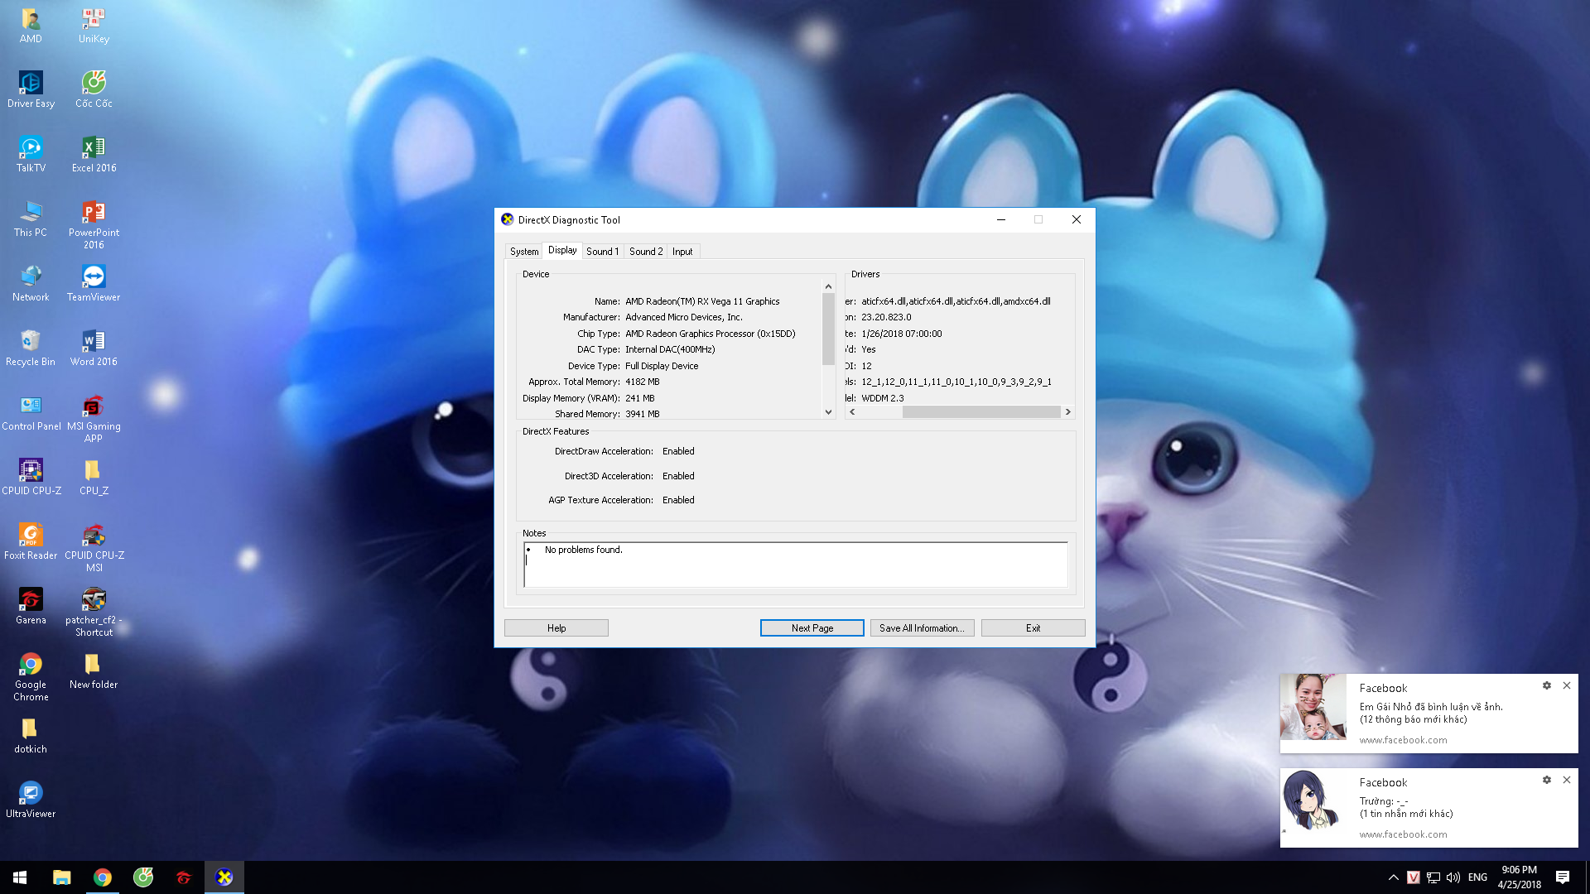Close the Em Gái Nhỏ Facebook notification
The height and width of the screenshot is (894, 1590).
1567,685
